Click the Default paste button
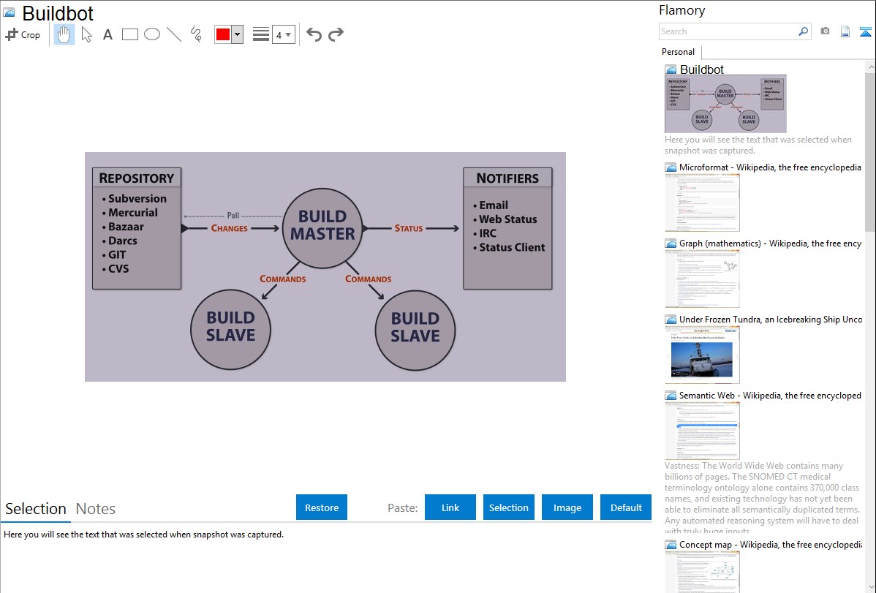The height and width of the screenshot is (593, 876). pos(626,507)
